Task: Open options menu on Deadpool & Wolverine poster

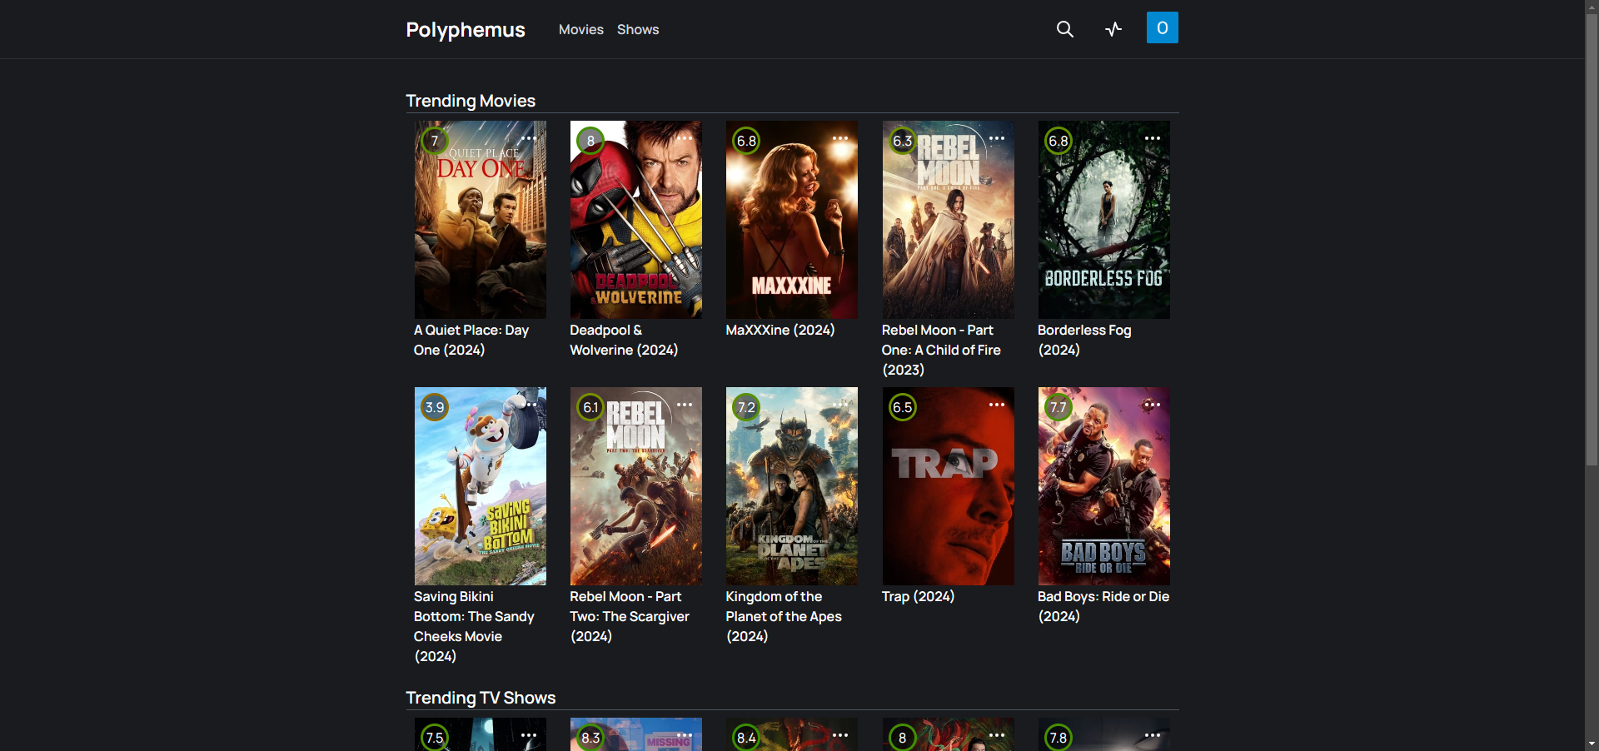Action: 685,138
